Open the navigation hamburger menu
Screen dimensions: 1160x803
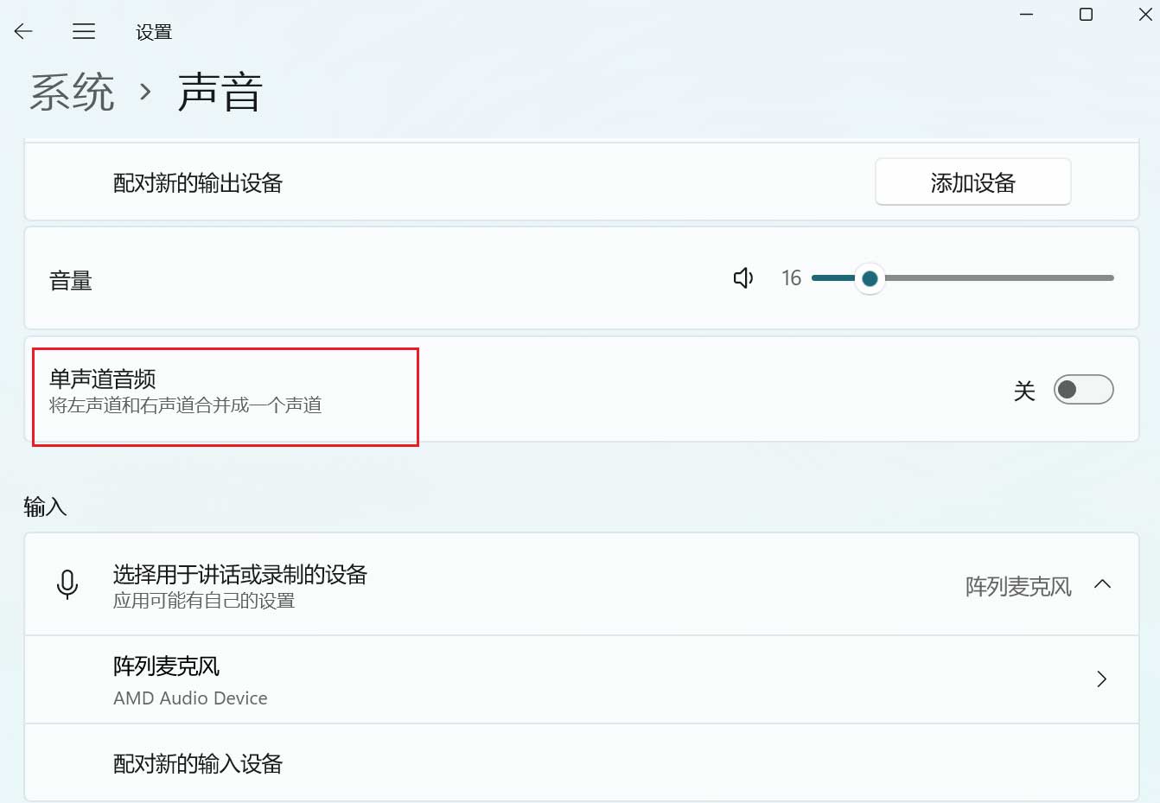(84, 31)
